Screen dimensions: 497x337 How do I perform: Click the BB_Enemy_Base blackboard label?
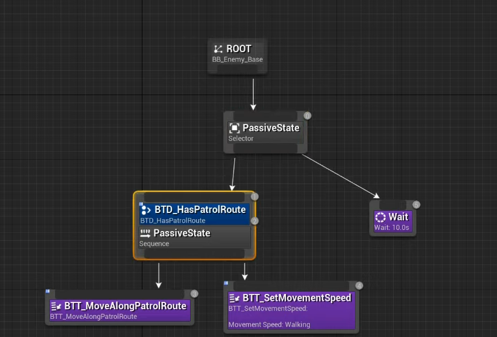pyautogui.click(x=237, y=59)
